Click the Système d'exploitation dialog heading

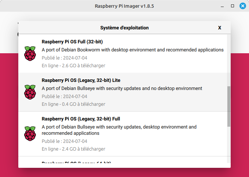click(124, 28)
